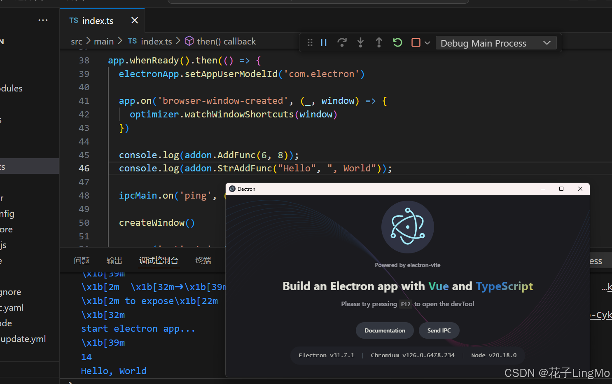Screen dimensions: 612x384
Task: Click 'Hello, World' console output line
Action: click(114, 371)
